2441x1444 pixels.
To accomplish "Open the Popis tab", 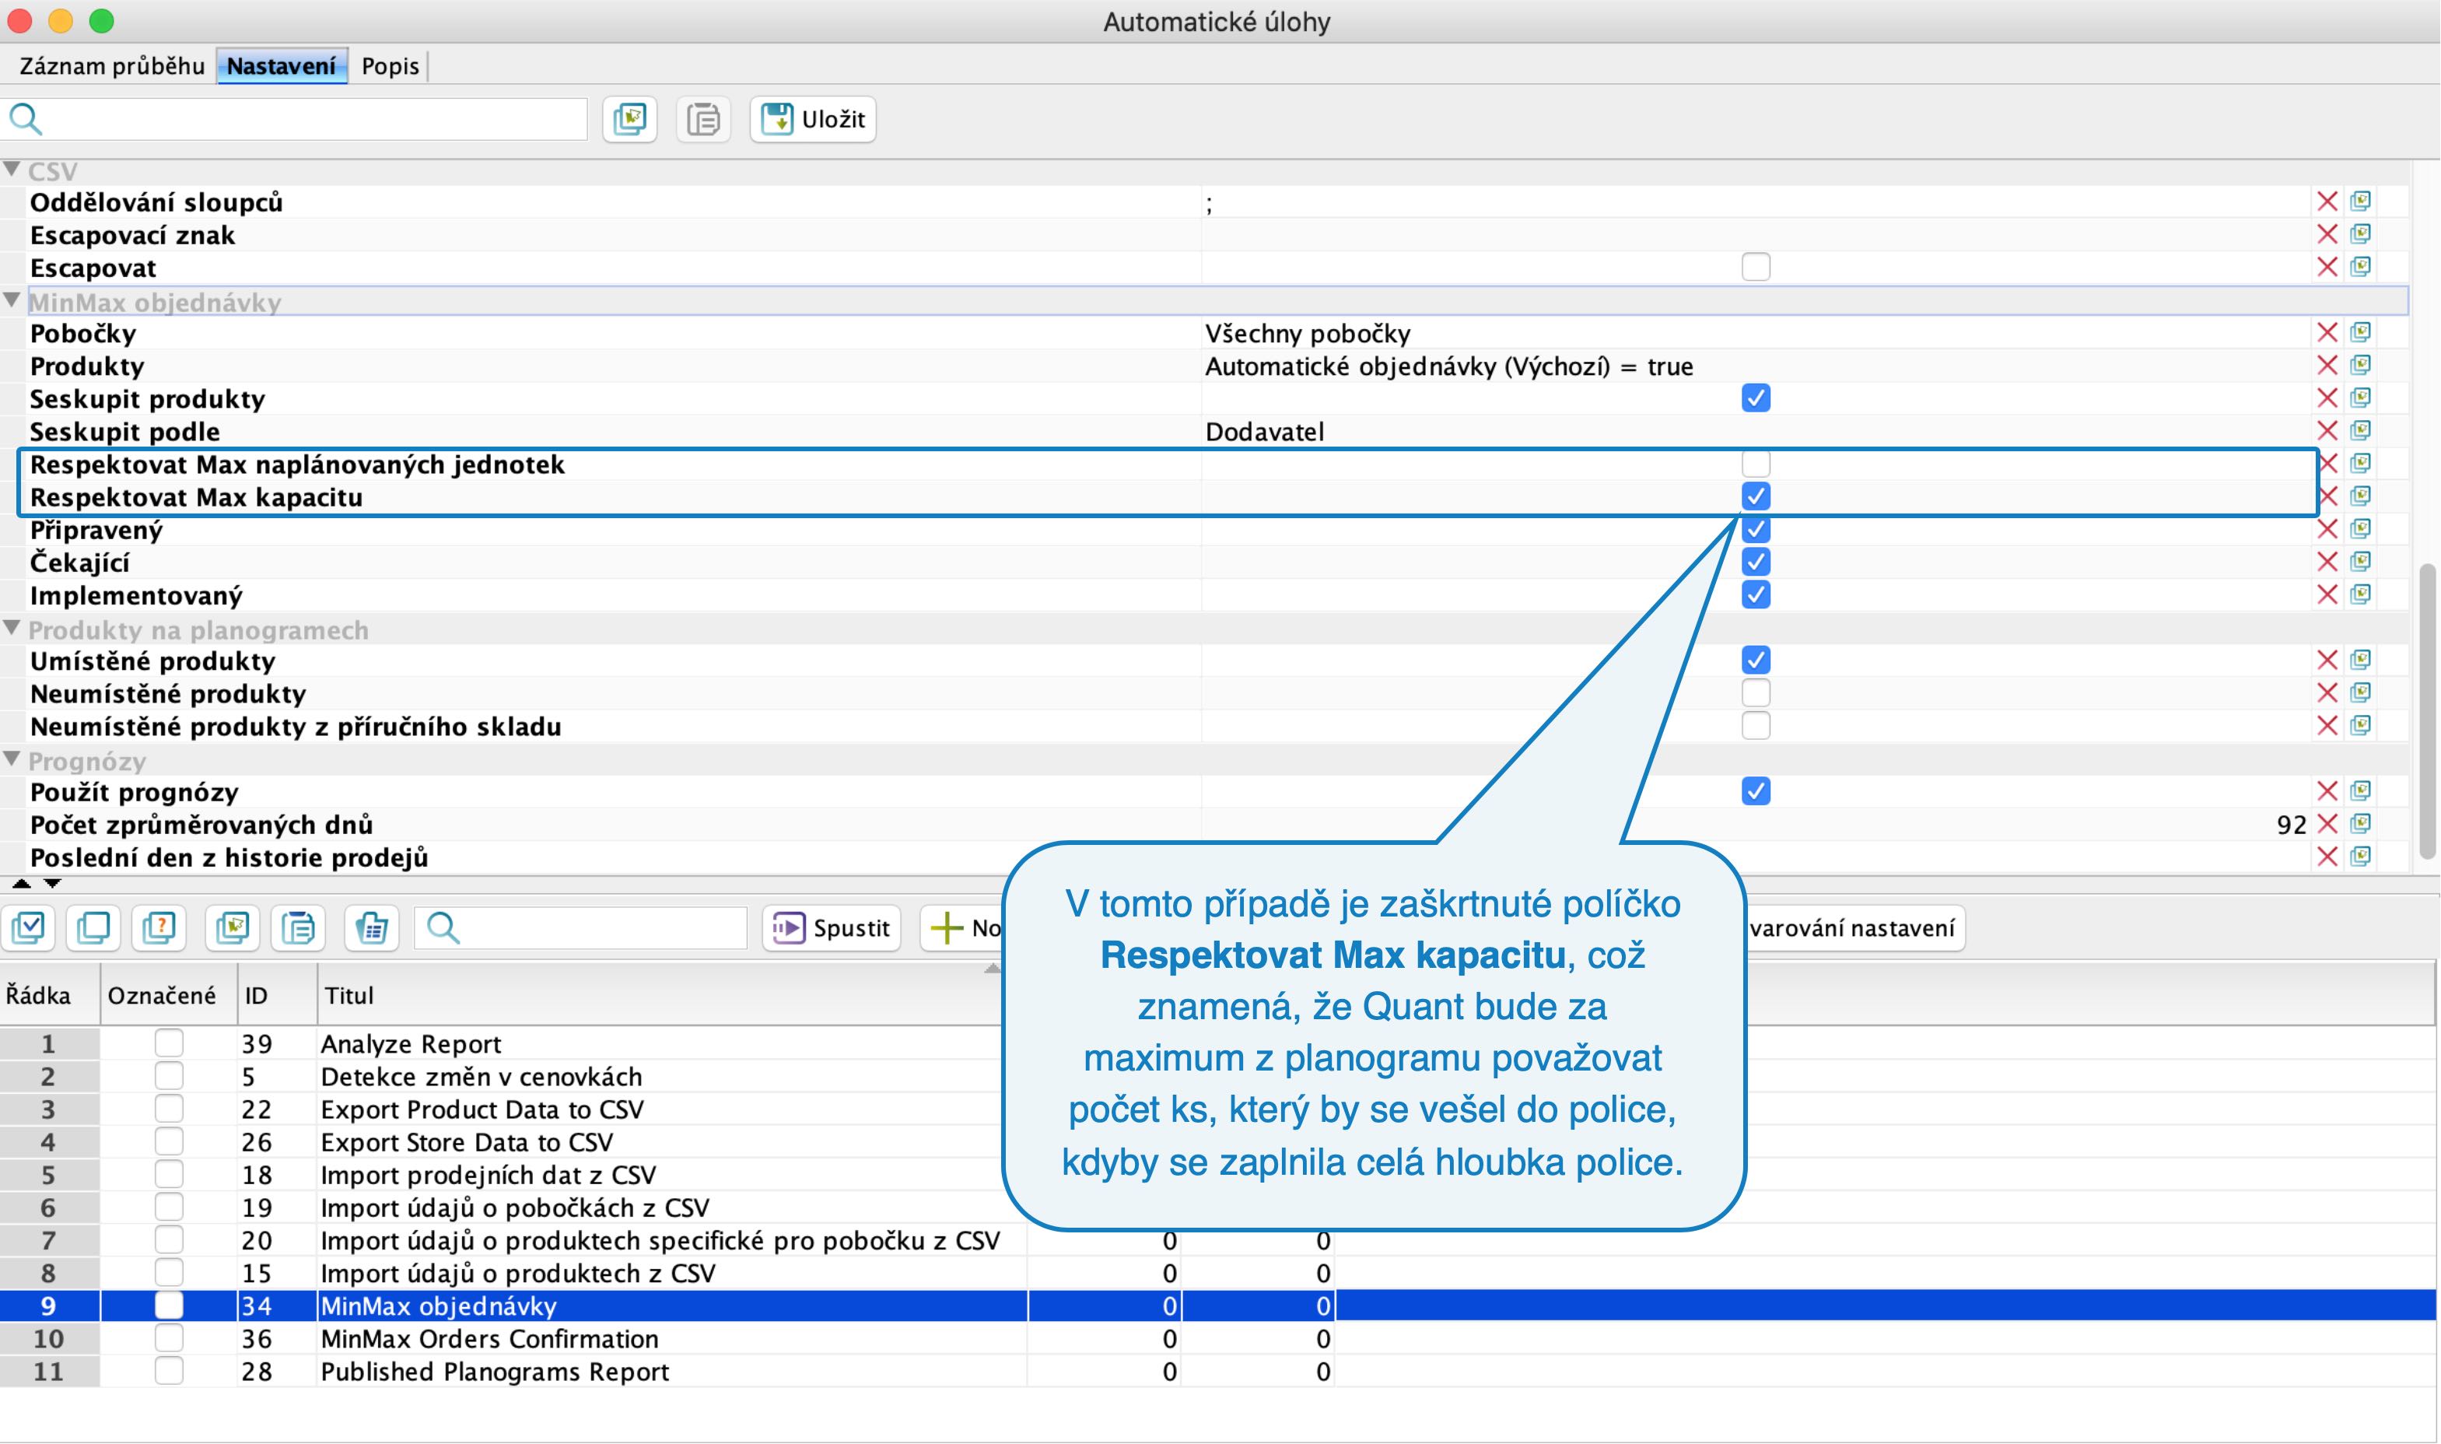I will pos(390,66).
